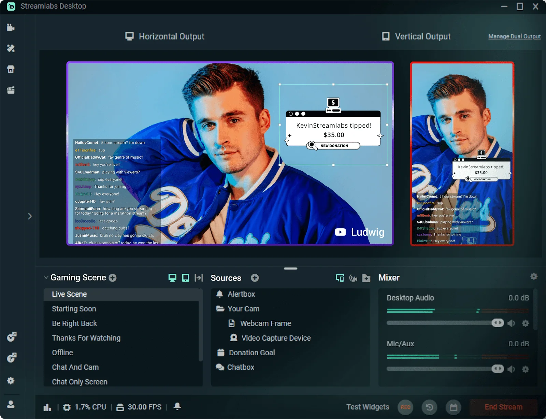Open the schedule calendar icon button
This screenshot has height=419, width=546.
[x=453, y=407]
